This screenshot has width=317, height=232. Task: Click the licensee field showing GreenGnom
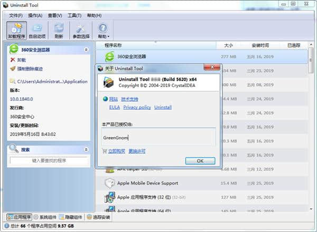pos(158,138)
